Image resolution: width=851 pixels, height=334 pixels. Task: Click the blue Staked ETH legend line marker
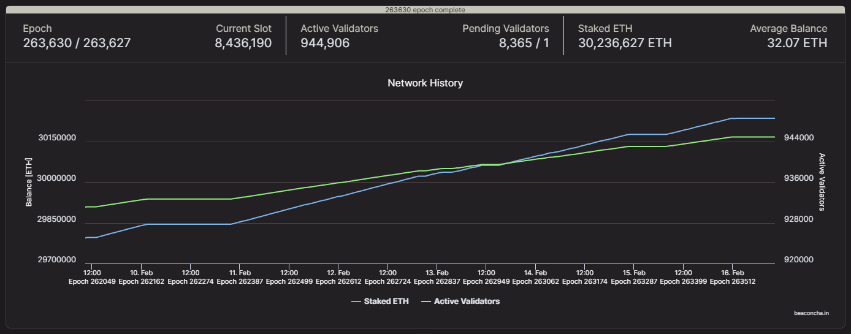pyautogui.click(x=356, y=302)
